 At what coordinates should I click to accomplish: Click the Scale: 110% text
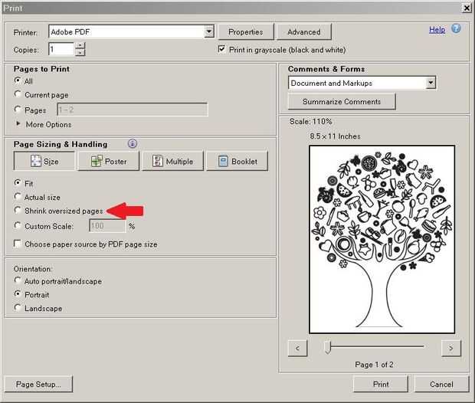point(310,122)
